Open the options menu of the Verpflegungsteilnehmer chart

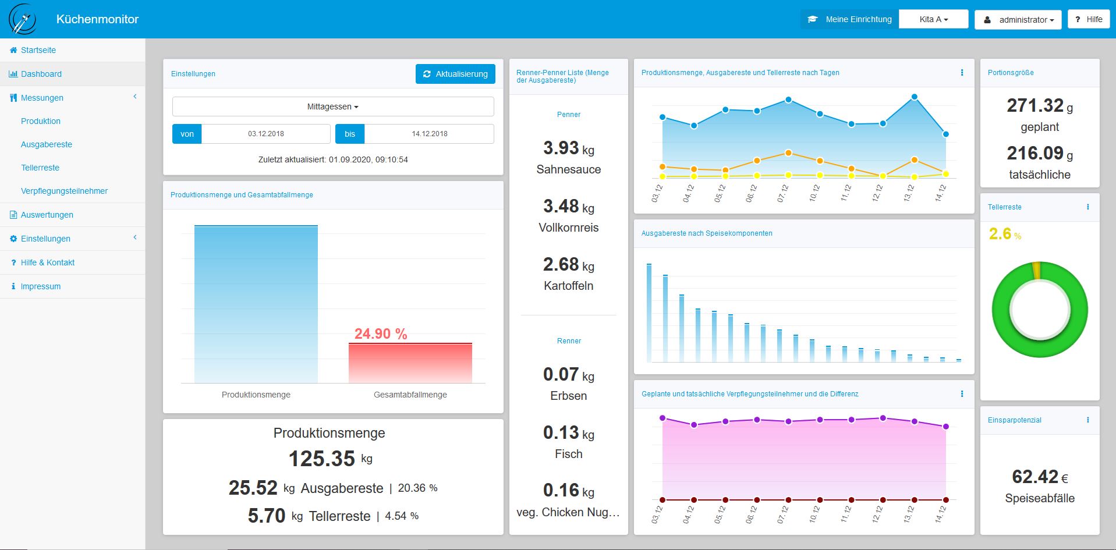pyautogui.click(x=962, y=394)
